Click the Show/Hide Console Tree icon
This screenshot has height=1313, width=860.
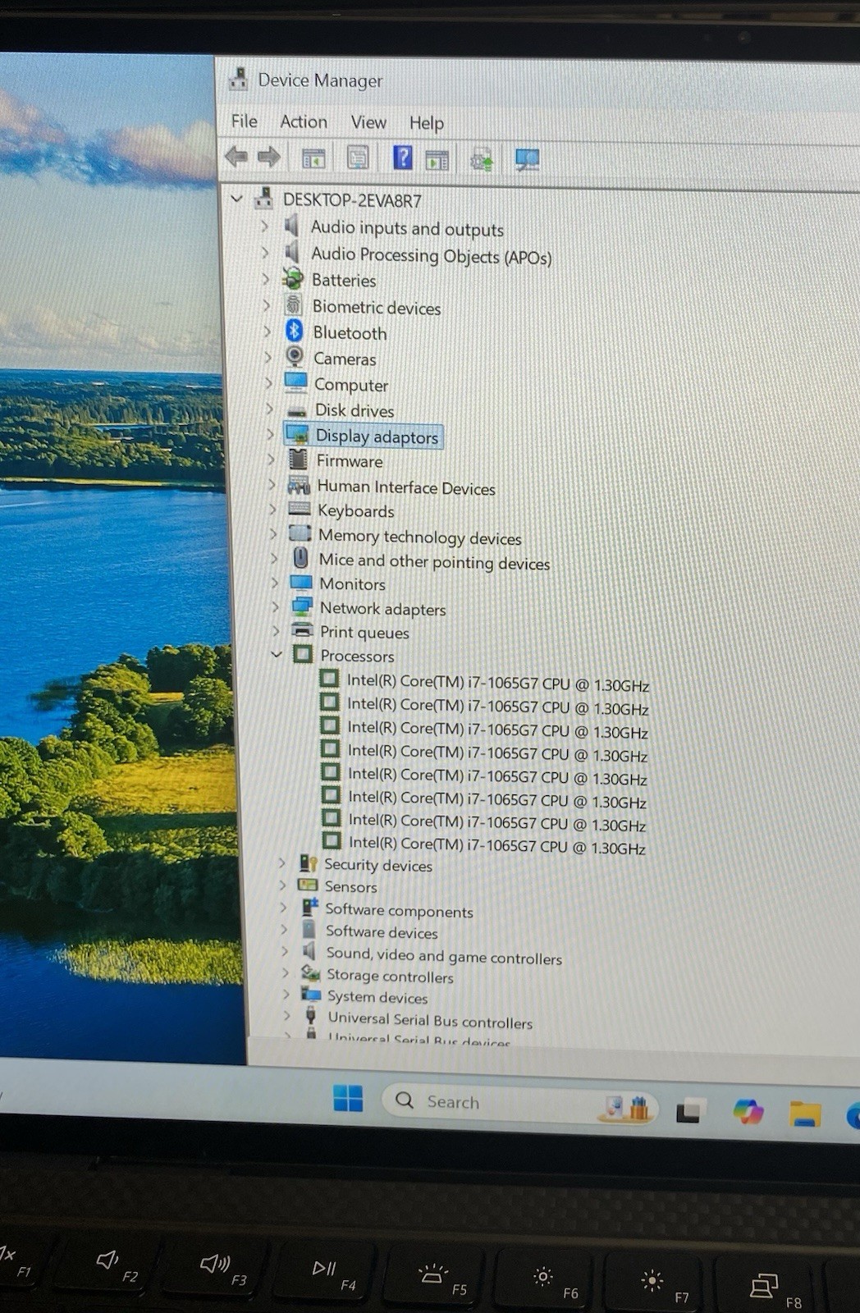pos(313,158)
